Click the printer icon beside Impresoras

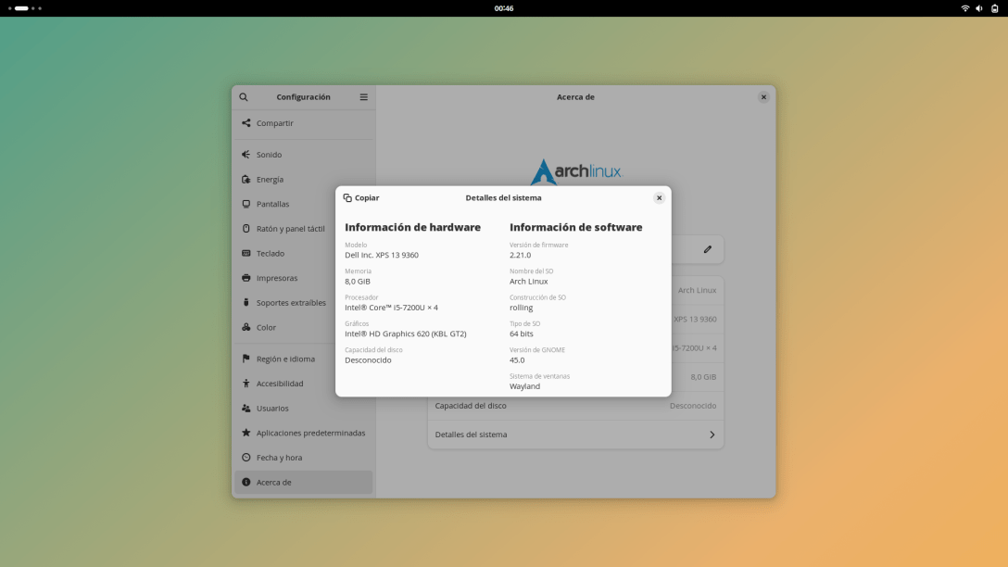coord(246,278)
